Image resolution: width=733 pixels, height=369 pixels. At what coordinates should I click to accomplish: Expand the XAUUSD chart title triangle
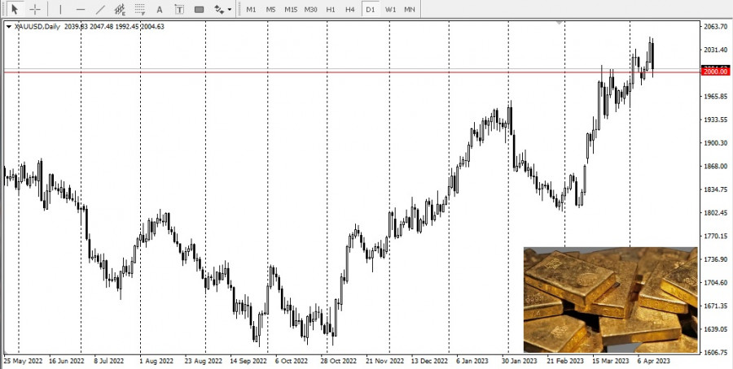tap(8, 27)
